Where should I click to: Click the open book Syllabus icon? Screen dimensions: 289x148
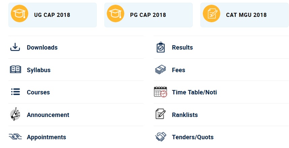(x=15, y=69)
